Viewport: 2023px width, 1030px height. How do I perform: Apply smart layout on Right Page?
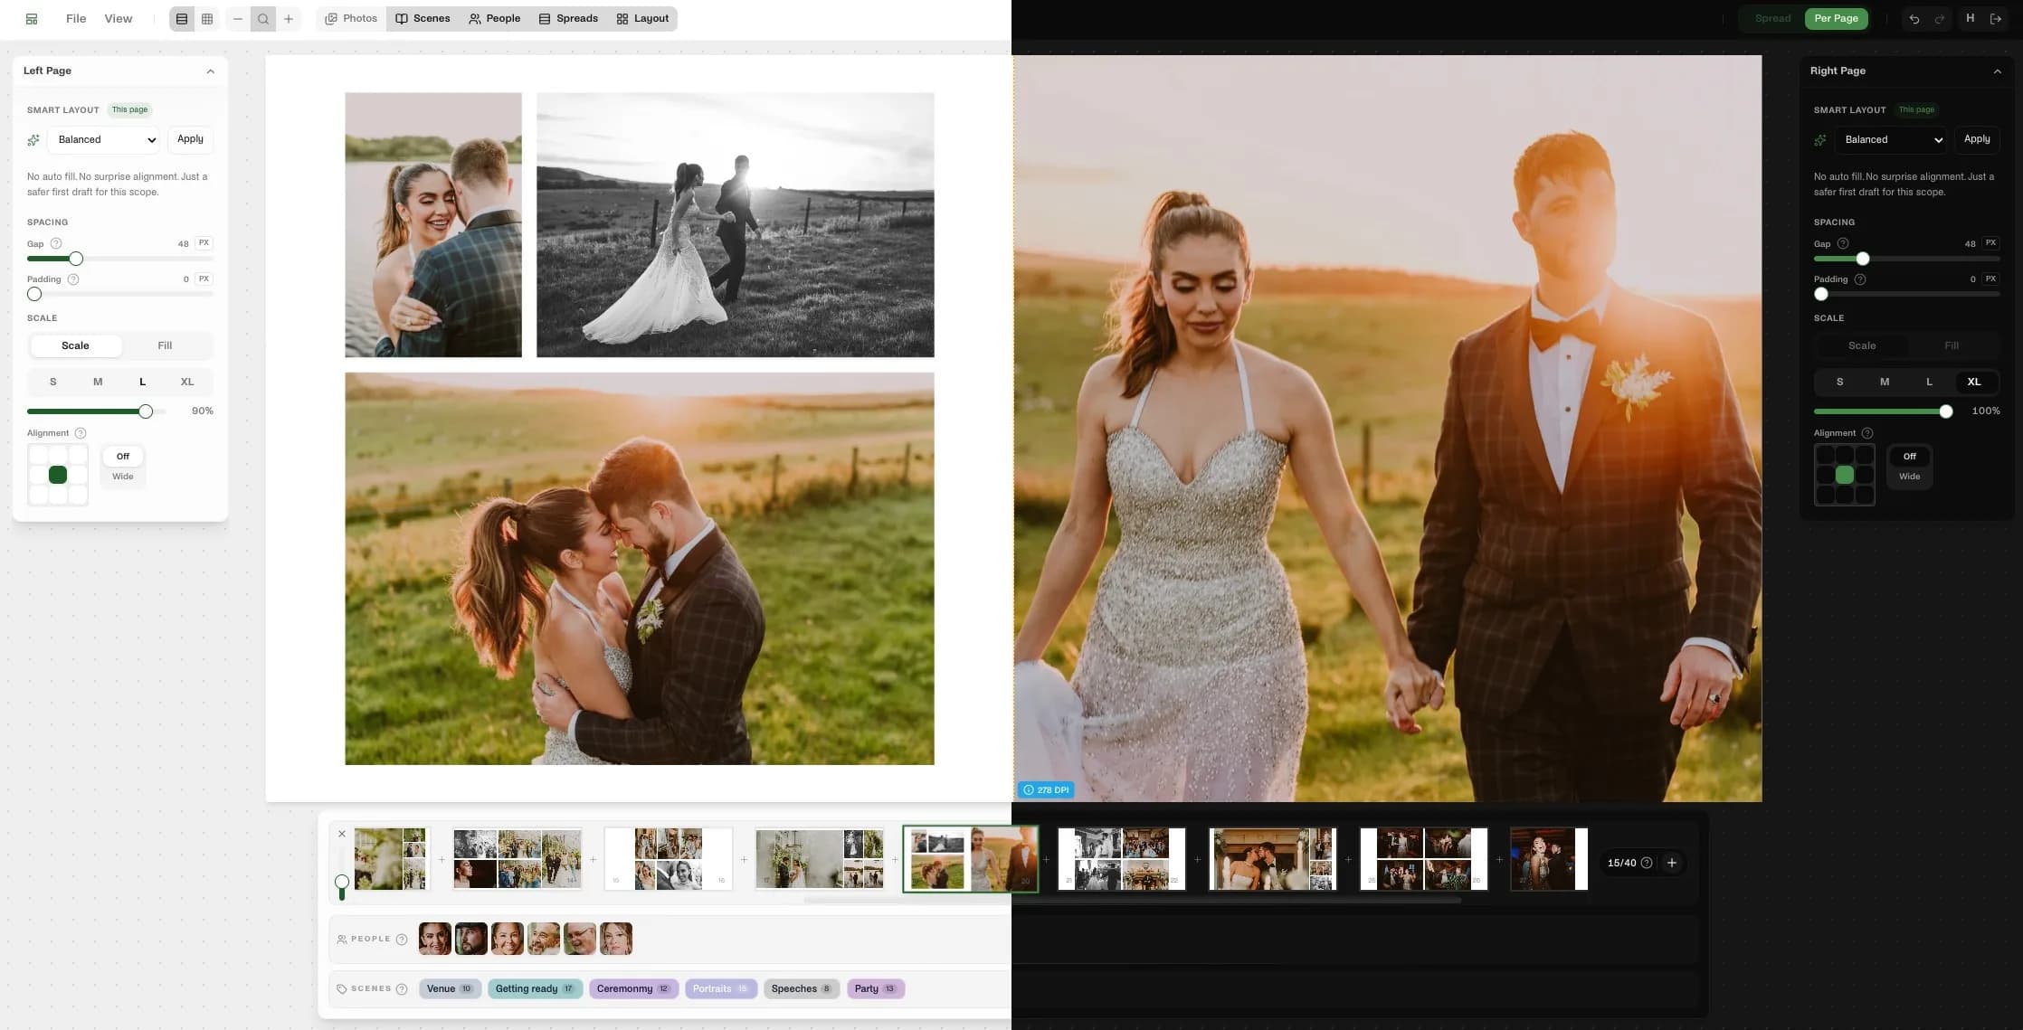(1977, 139)
